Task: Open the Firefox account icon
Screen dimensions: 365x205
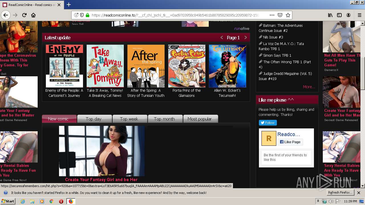Action: (x=348, y=15)
